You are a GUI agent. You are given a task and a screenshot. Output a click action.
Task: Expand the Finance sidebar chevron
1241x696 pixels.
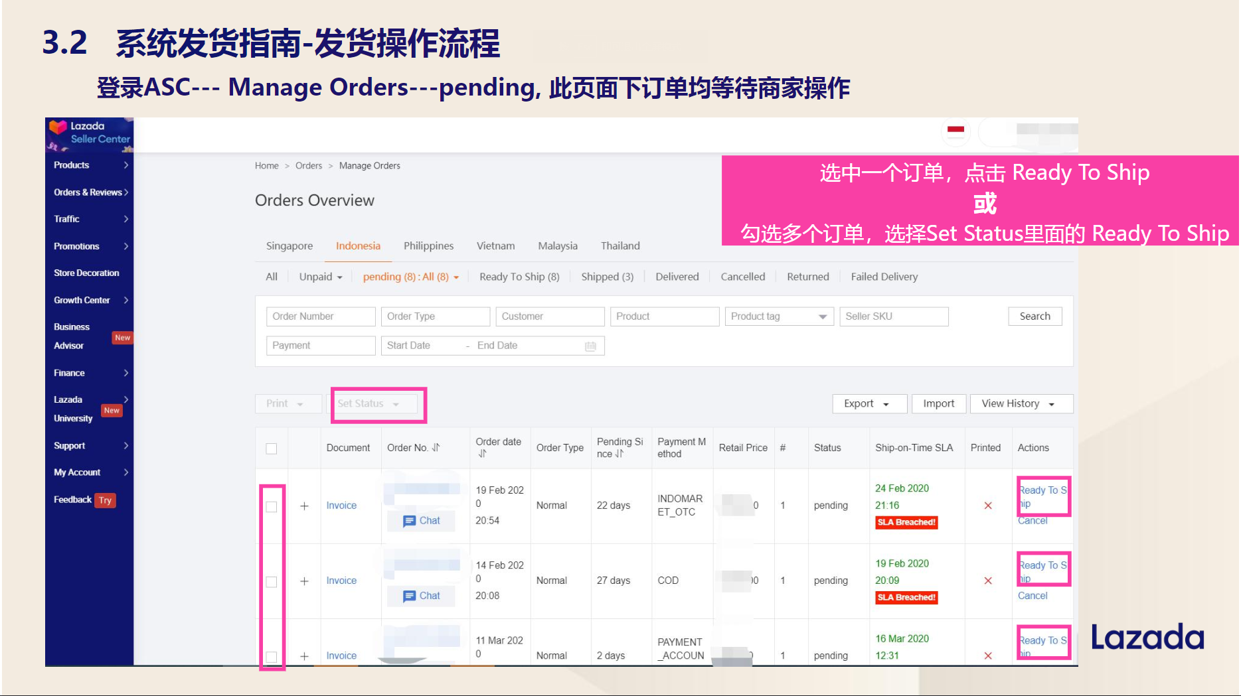[125, 373]
